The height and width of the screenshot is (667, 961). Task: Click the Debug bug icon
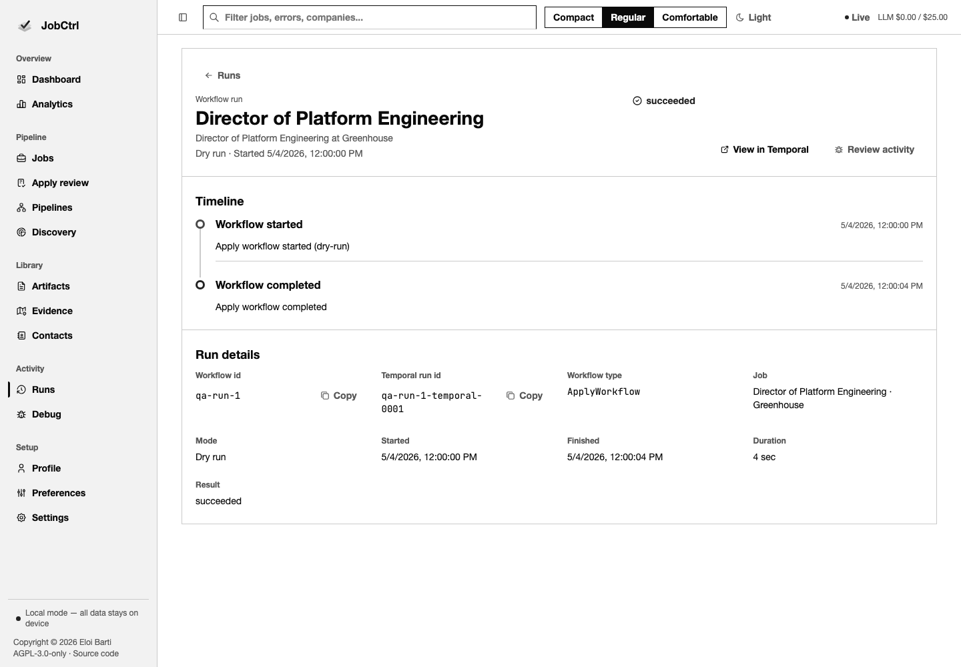[x=21, y=414]
